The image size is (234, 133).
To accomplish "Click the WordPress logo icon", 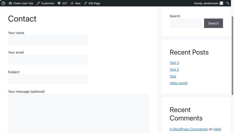I will click(x=4, y=3).
